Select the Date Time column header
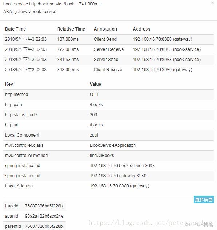 [x=15, y=29]
